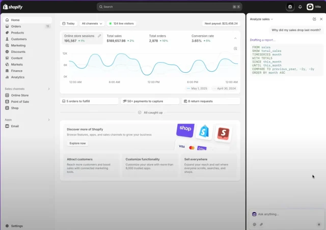The image size is (326, 230).
Task: Click the Discounts badge icon
Action: click(7, 52)
